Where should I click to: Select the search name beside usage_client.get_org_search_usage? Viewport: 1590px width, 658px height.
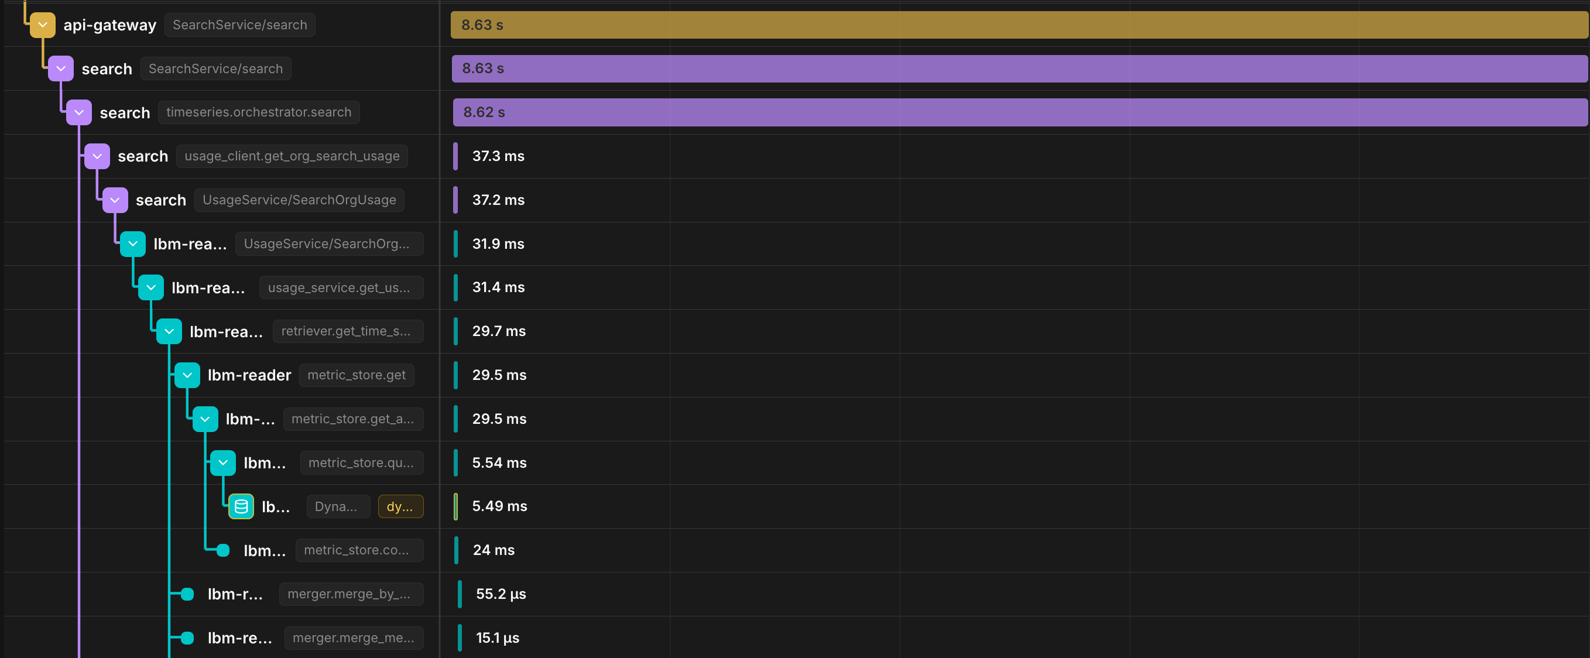click(x=143, y=156)
